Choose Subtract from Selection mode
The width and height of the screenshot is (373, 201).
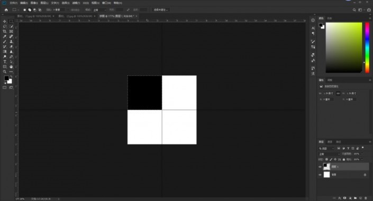[35, 10]
